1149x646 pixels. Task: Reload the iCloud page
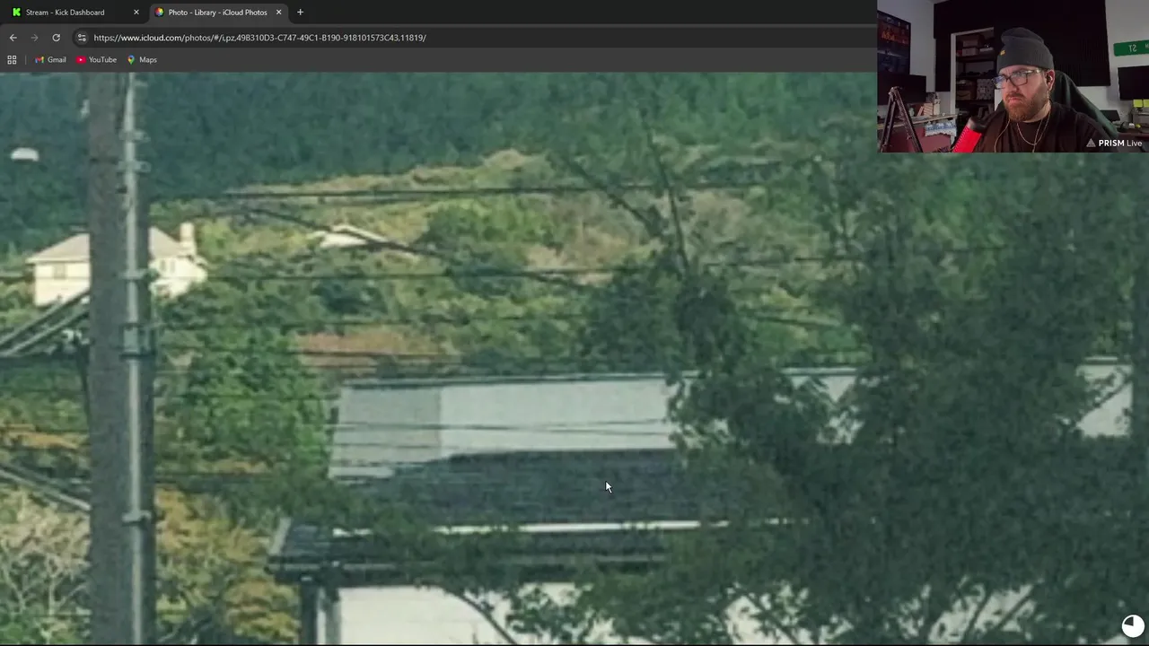point(56,38)
